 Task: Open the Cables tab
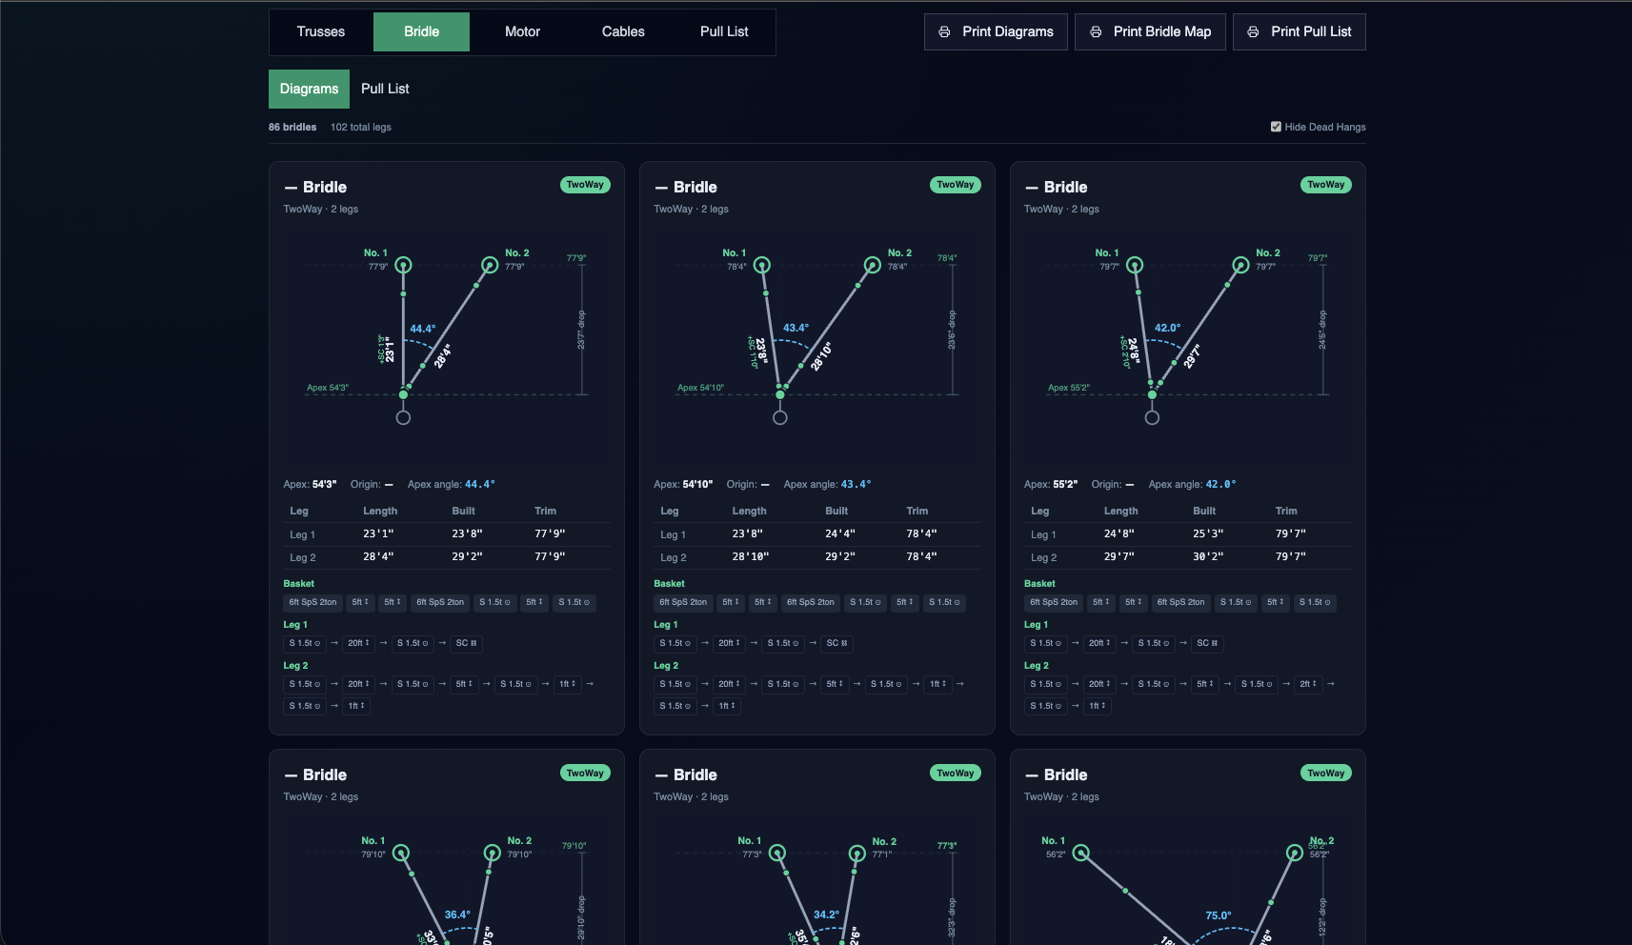click(623, 31)
